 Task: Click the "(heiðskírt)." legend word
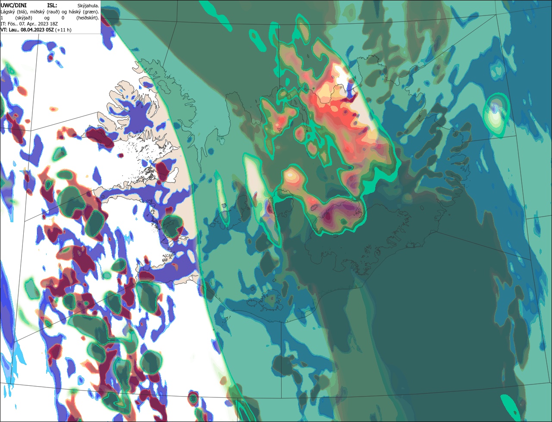coord(88,18)
